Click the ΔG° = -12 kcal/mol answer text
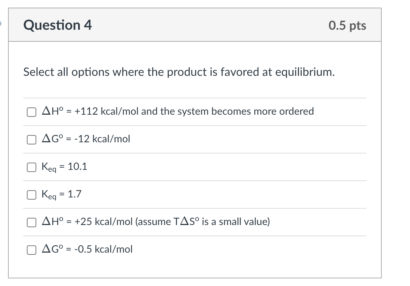 click(86, 139)
